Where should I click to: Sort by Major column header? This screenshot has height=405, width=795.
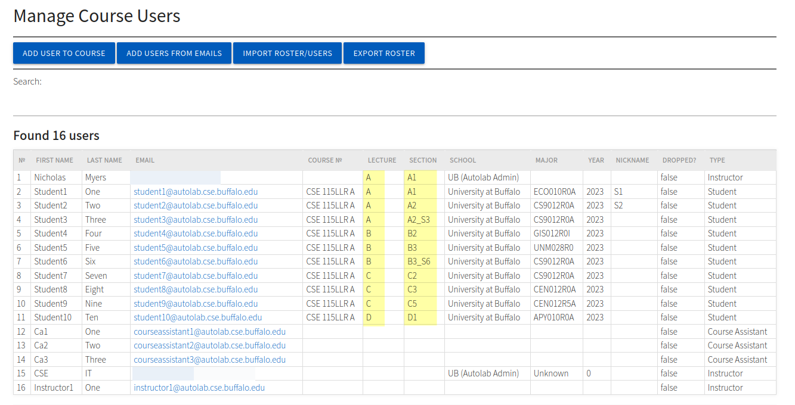click(546, 160)
